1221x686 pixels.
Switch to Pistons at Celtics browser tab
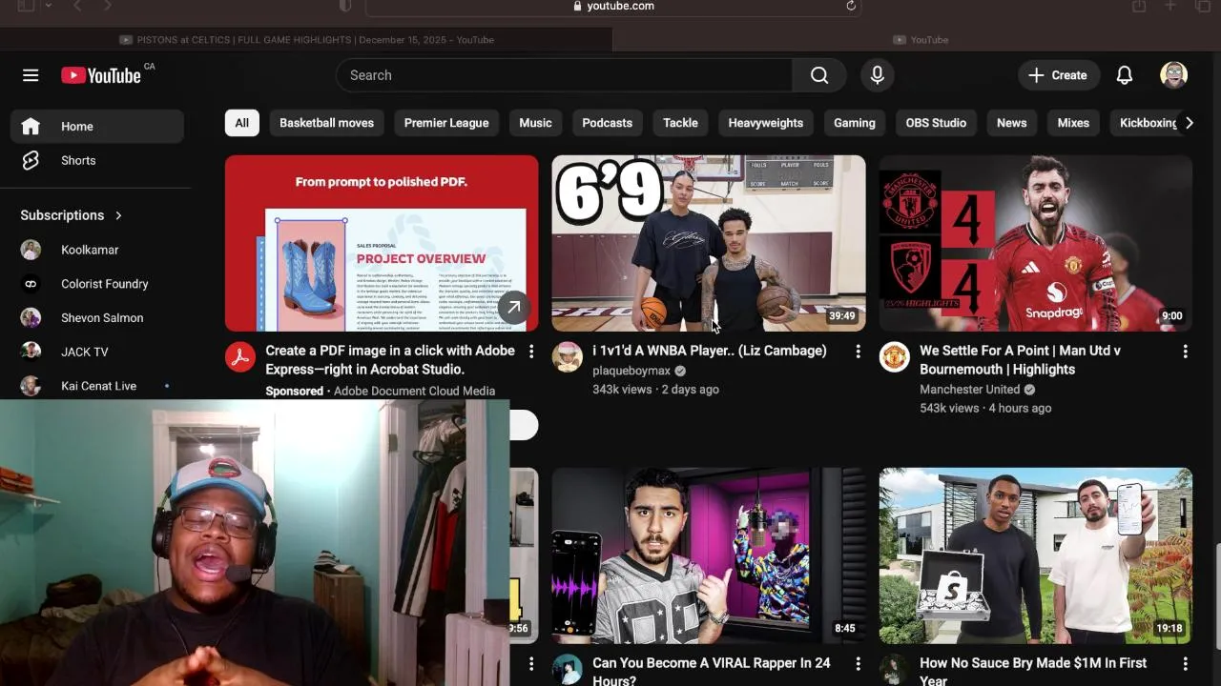[x=305, y=40]
